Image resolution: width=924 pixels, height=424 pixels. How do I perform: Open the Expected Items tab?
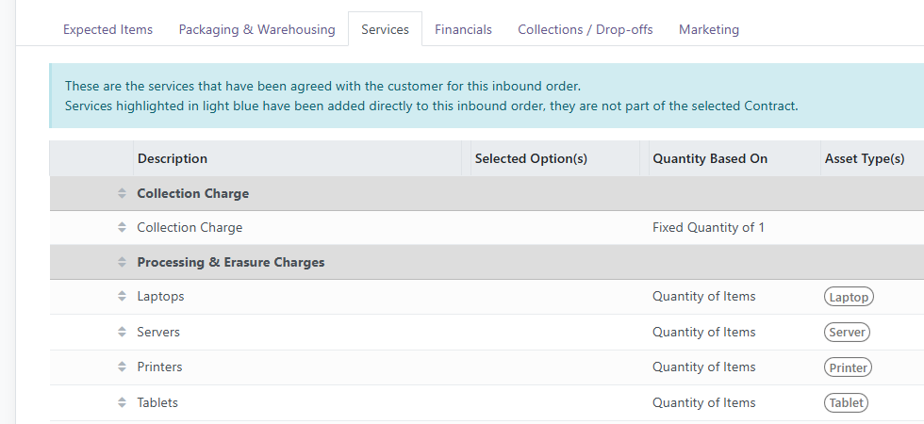pyautogui.click(x=107, y=29)
